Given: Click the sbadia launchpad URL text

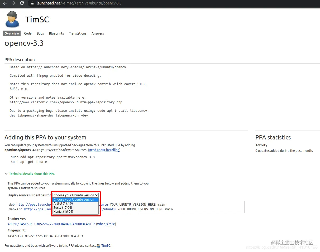Looking at the screenshot, I should point(77,67).
